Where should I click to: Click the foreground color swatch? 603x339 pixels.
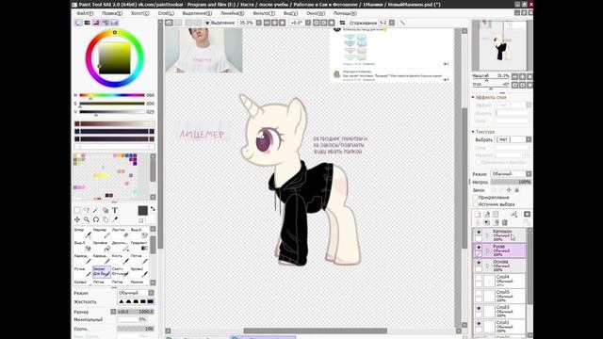click(142, 210)
